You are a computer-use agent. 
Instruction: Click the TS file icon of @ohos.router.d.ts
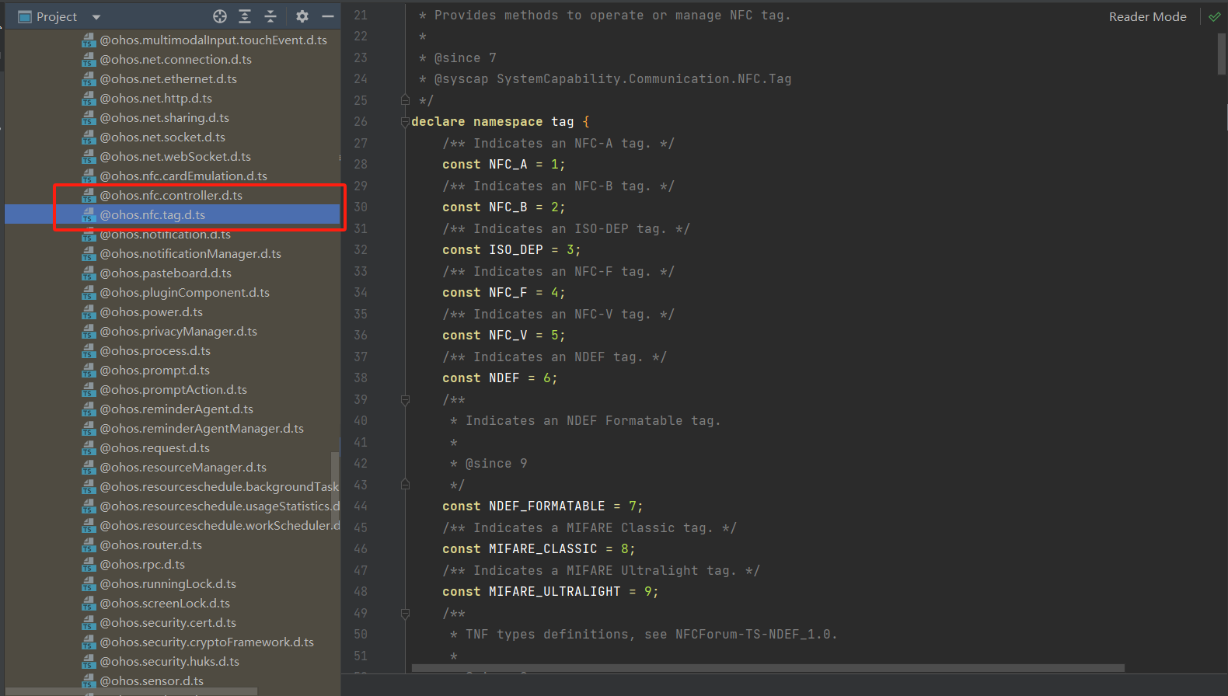pos(89,545)
